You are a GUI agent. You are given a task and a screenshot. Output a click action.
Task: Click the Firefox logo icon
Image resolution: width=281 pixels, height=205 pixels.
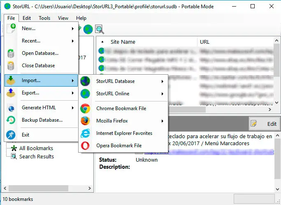click(x=85, y=121)
